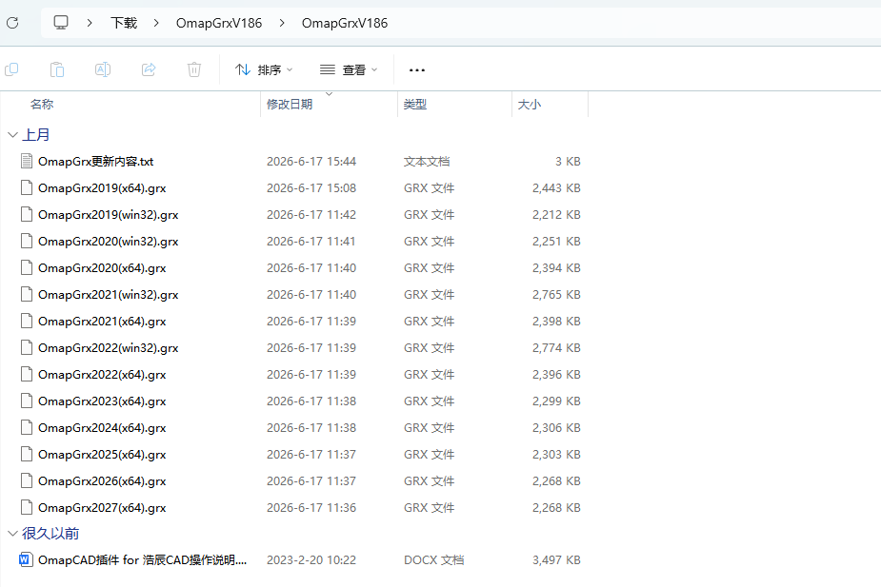Select file name OmapGrx2023(x64).grx

tap(102, 401)
